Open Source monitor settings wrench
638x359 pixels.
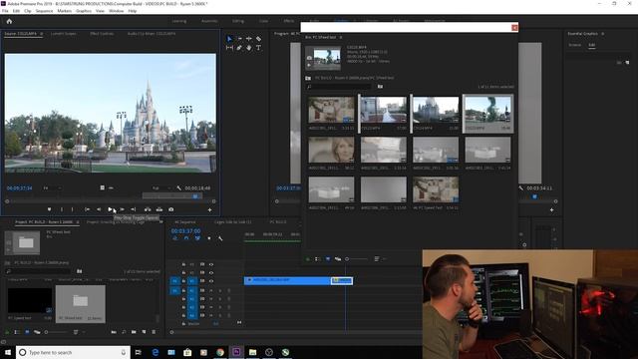(x=179, y=188)
